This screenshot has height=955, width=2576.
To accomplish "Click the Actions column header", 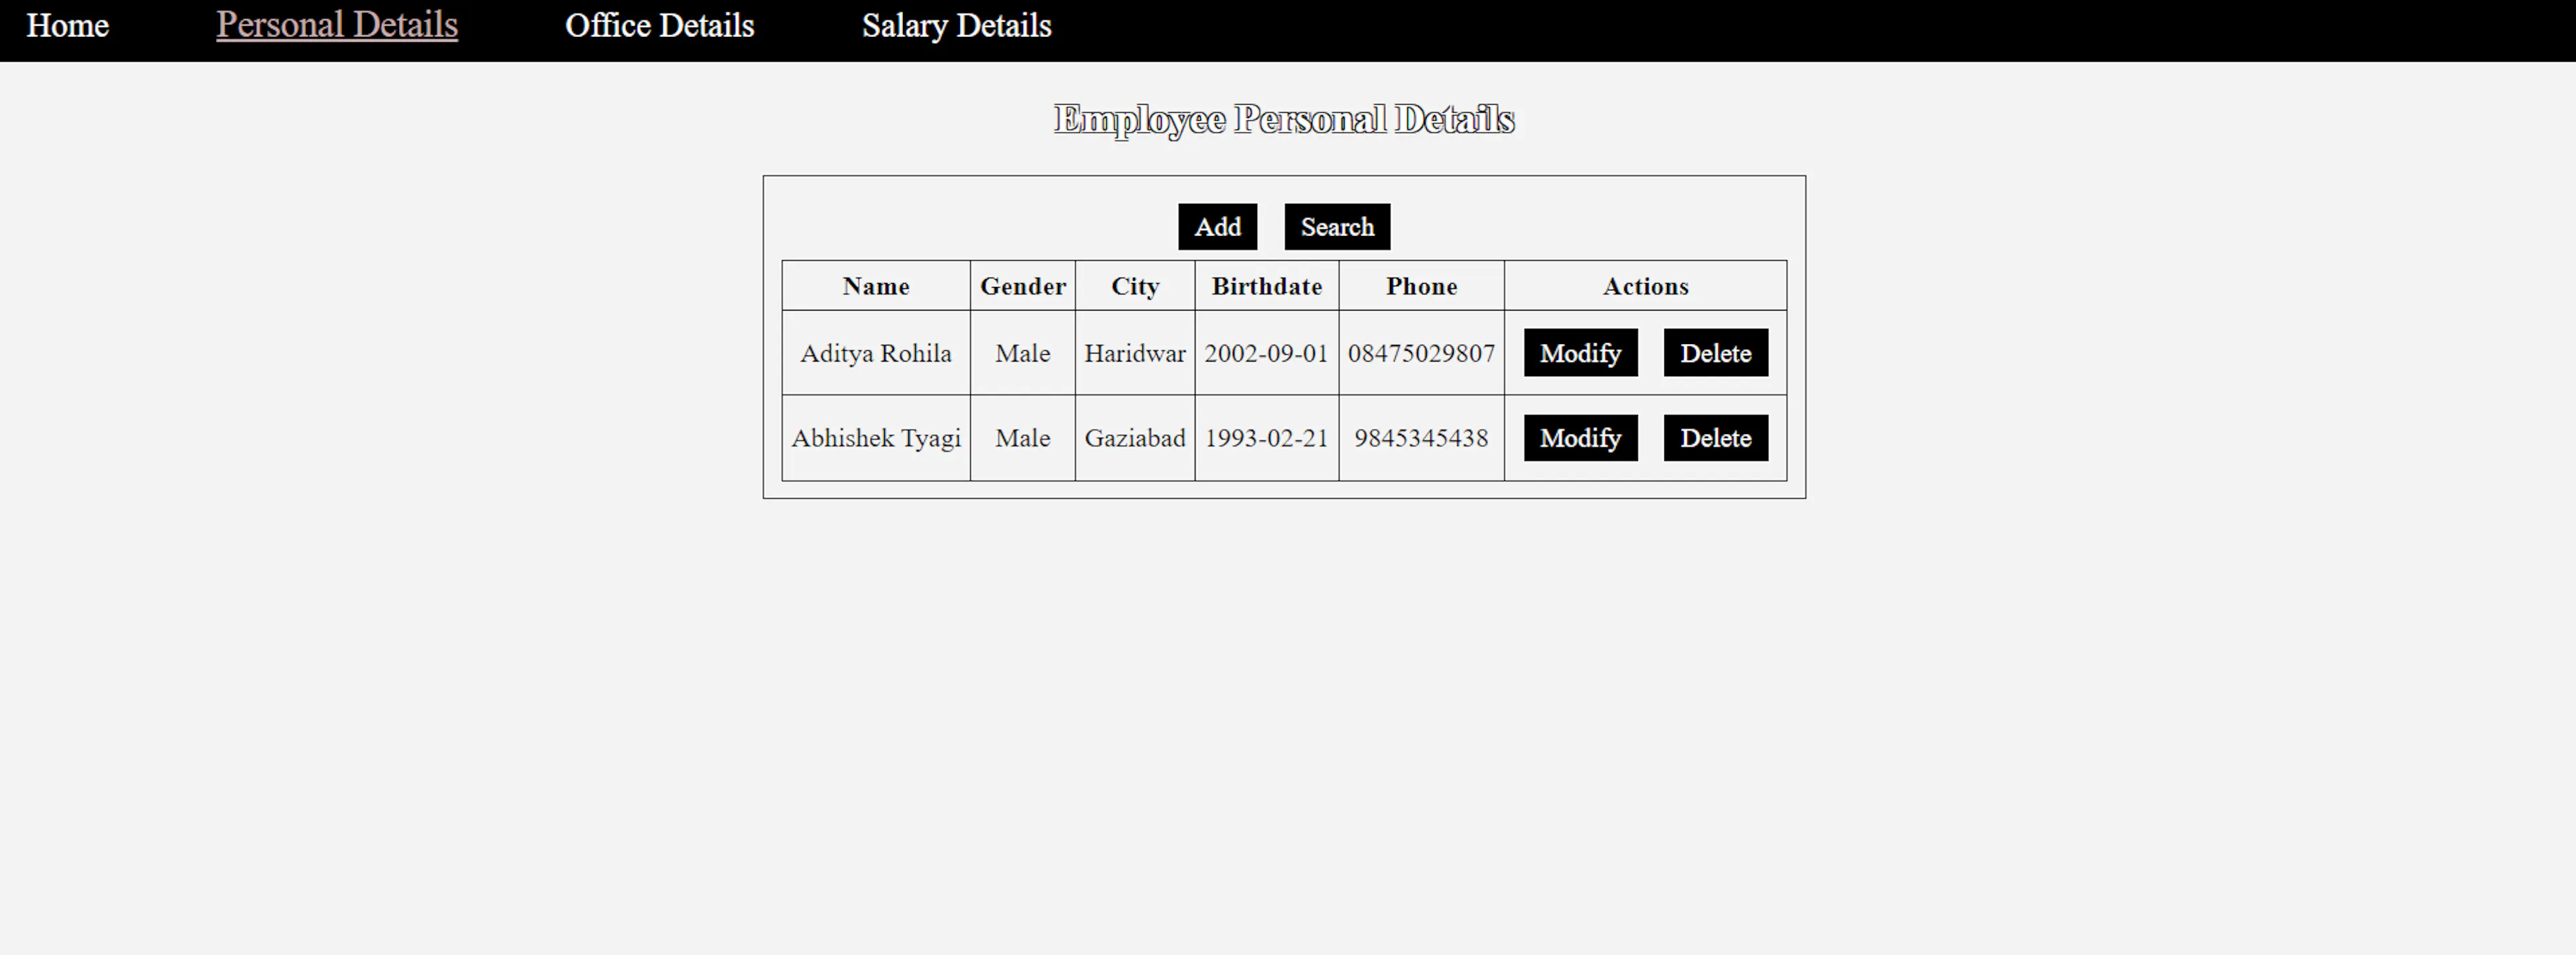I will 1645,287.
